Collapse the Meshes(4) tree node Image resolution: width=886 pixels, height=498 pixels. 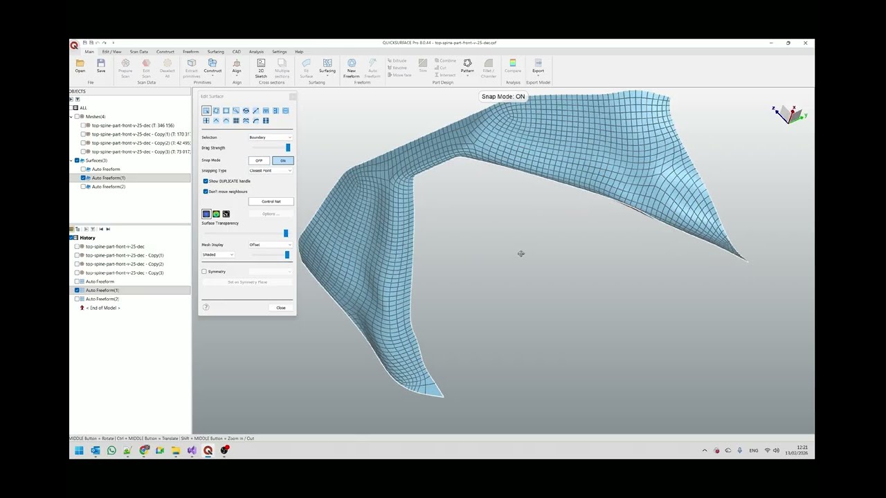71,116
